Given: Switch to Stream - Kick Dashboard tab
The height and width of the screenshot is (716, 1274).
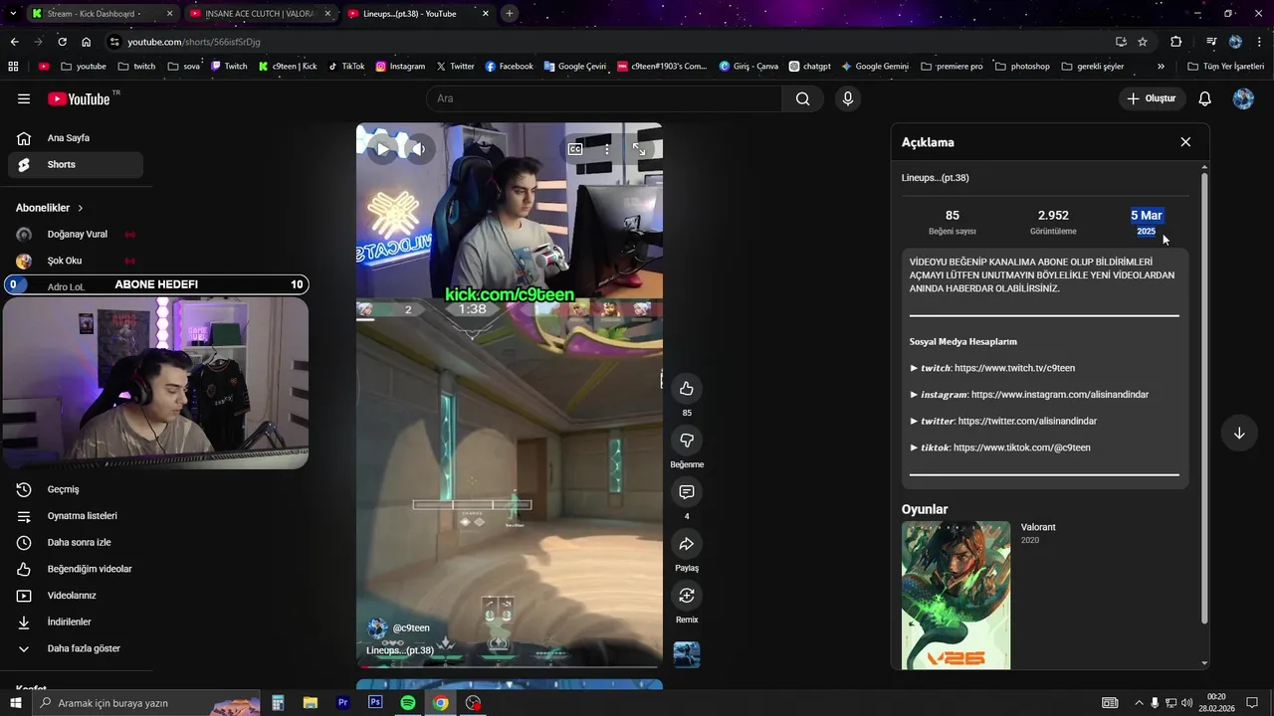Looking at the screenshot, I should 102,14.
